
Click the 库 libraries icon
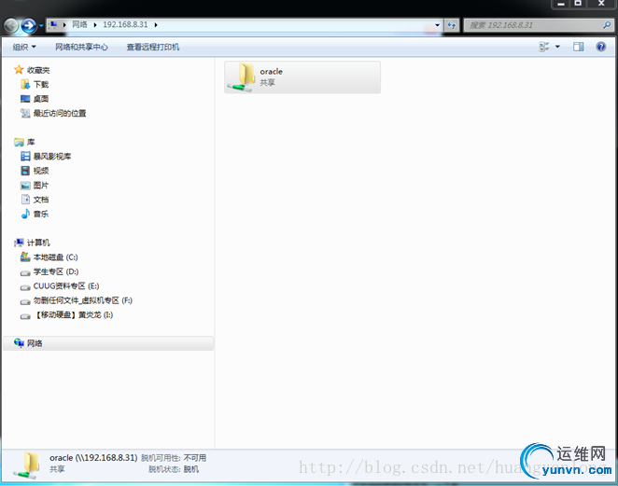[x=19, y=142]
